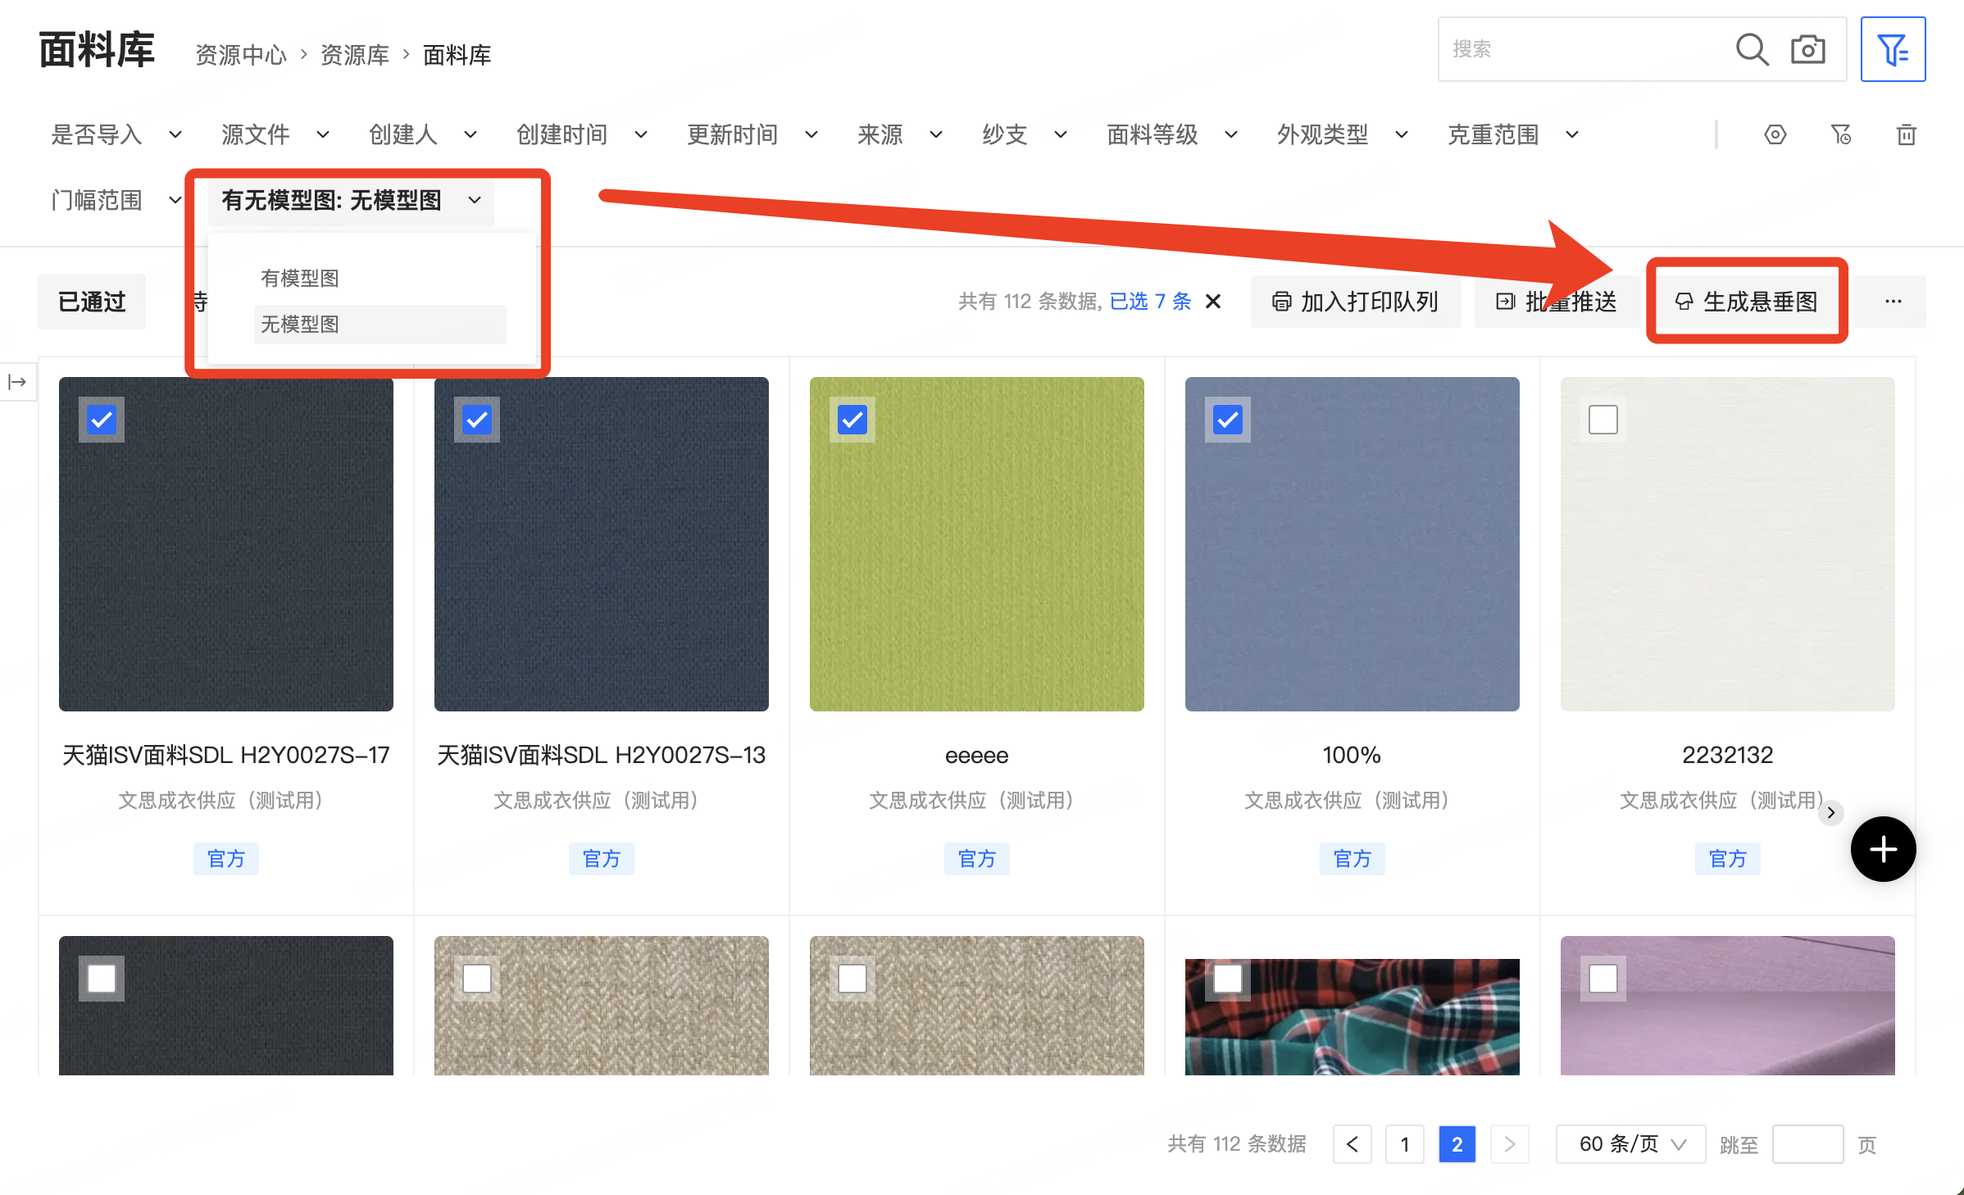
Task: Click the search magnifier icon
Action: point(1752,50)
